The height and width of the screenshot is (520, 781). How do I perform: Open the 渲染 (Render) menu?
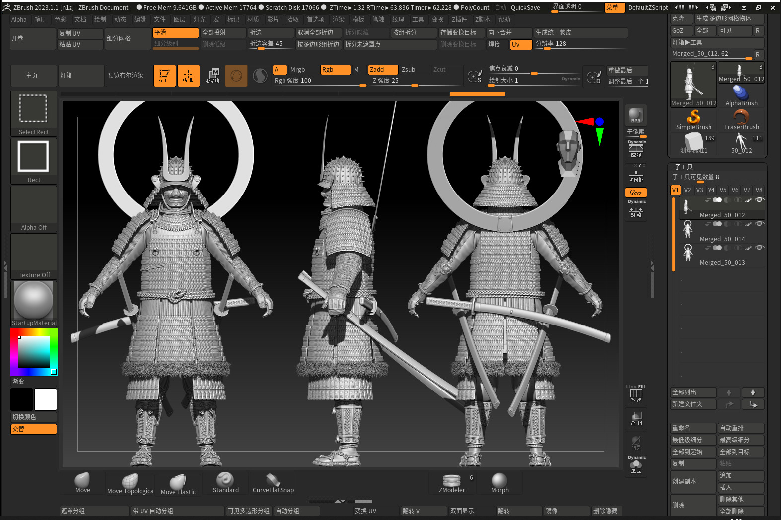(x=339, y=20)
